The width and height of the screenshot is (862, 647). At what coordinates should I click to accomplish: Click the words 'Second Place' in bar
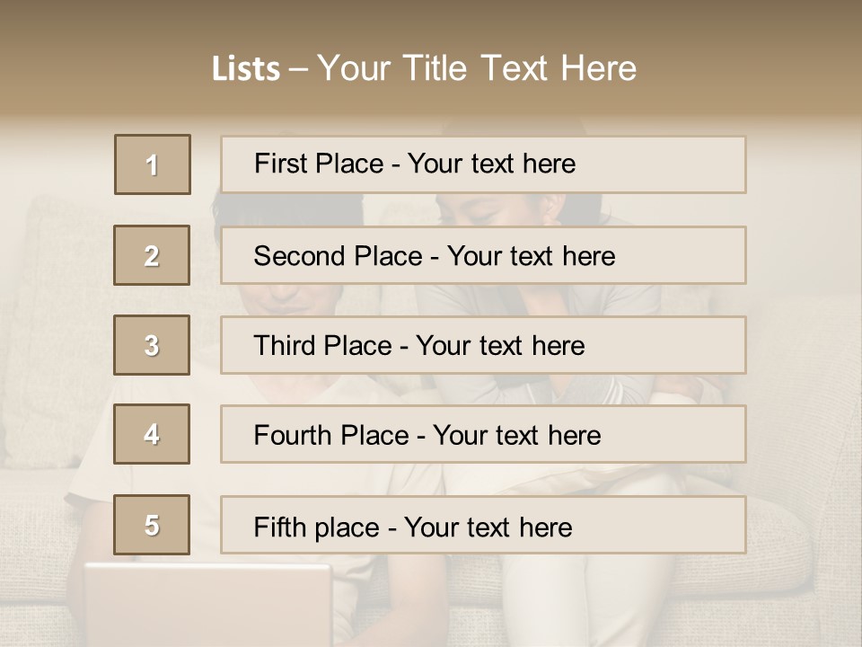tap(339, 256)
